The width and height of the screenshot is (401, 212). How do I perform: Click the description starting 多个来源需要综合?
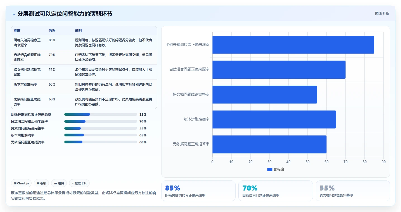click(114, 72)
